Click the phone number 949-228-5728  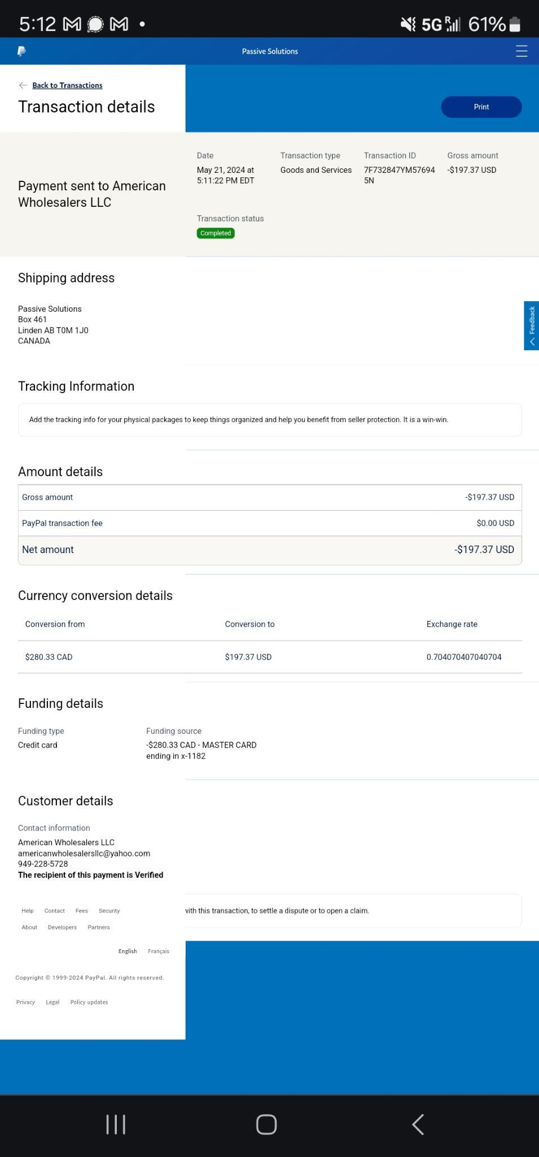coord(43,864)
